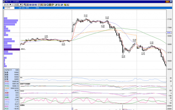This screenshot has height=110, width=175.
Task: Click the 10:20 17120 high price marker
Action: point(86,16)
